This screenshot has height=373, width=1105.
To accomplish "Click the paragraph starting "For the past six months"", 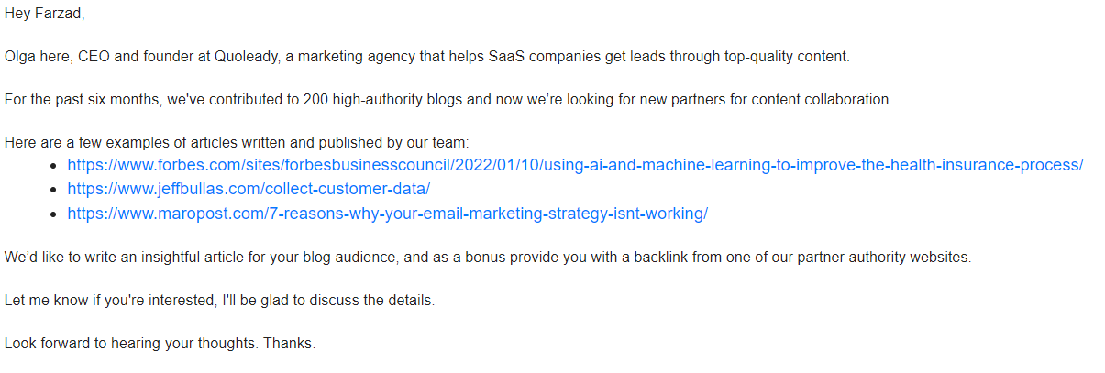I will click(448, 99).
